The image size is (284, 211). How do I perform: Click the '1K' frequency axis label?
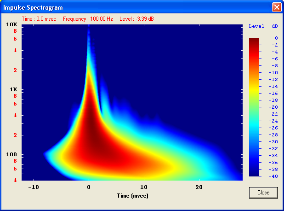(13, 89)
